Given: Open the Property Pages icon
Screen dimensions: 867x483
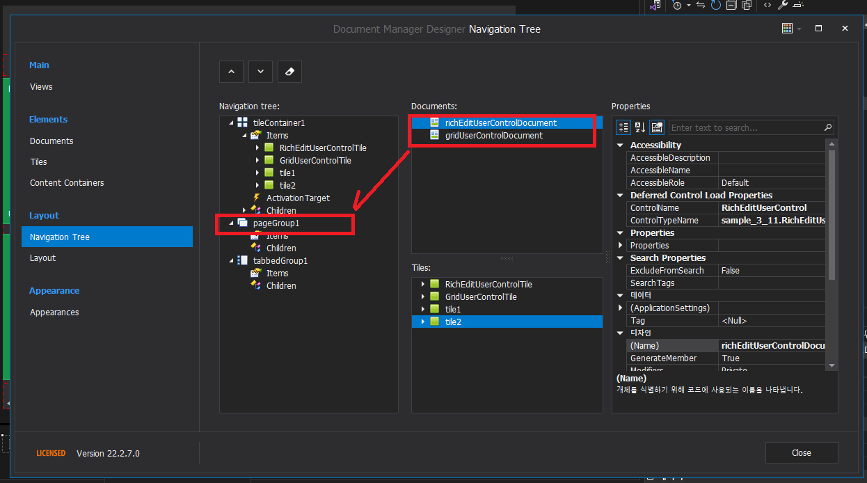Looking at the screenshot, I should (657, 127).
